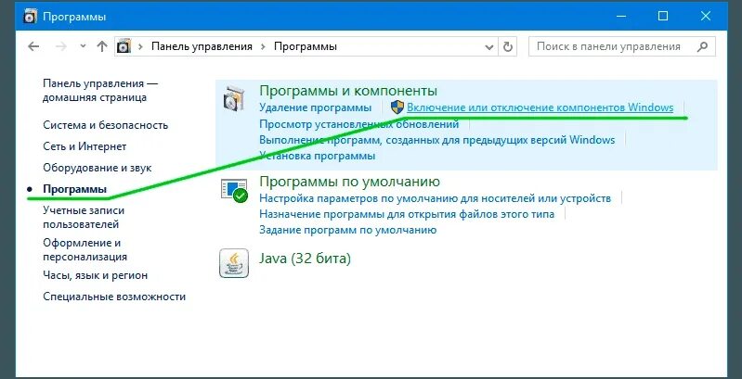742x379 pixels.
Task: Open 'Панель управления — домашняя страница'
Action: tap(100, 91)
